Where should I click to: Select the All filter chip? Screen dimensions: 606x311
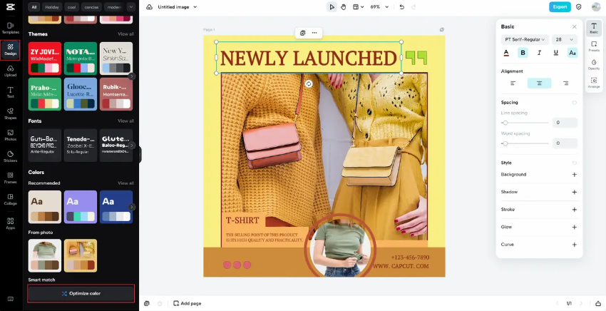pyautogui.click(x=34, y=7)
